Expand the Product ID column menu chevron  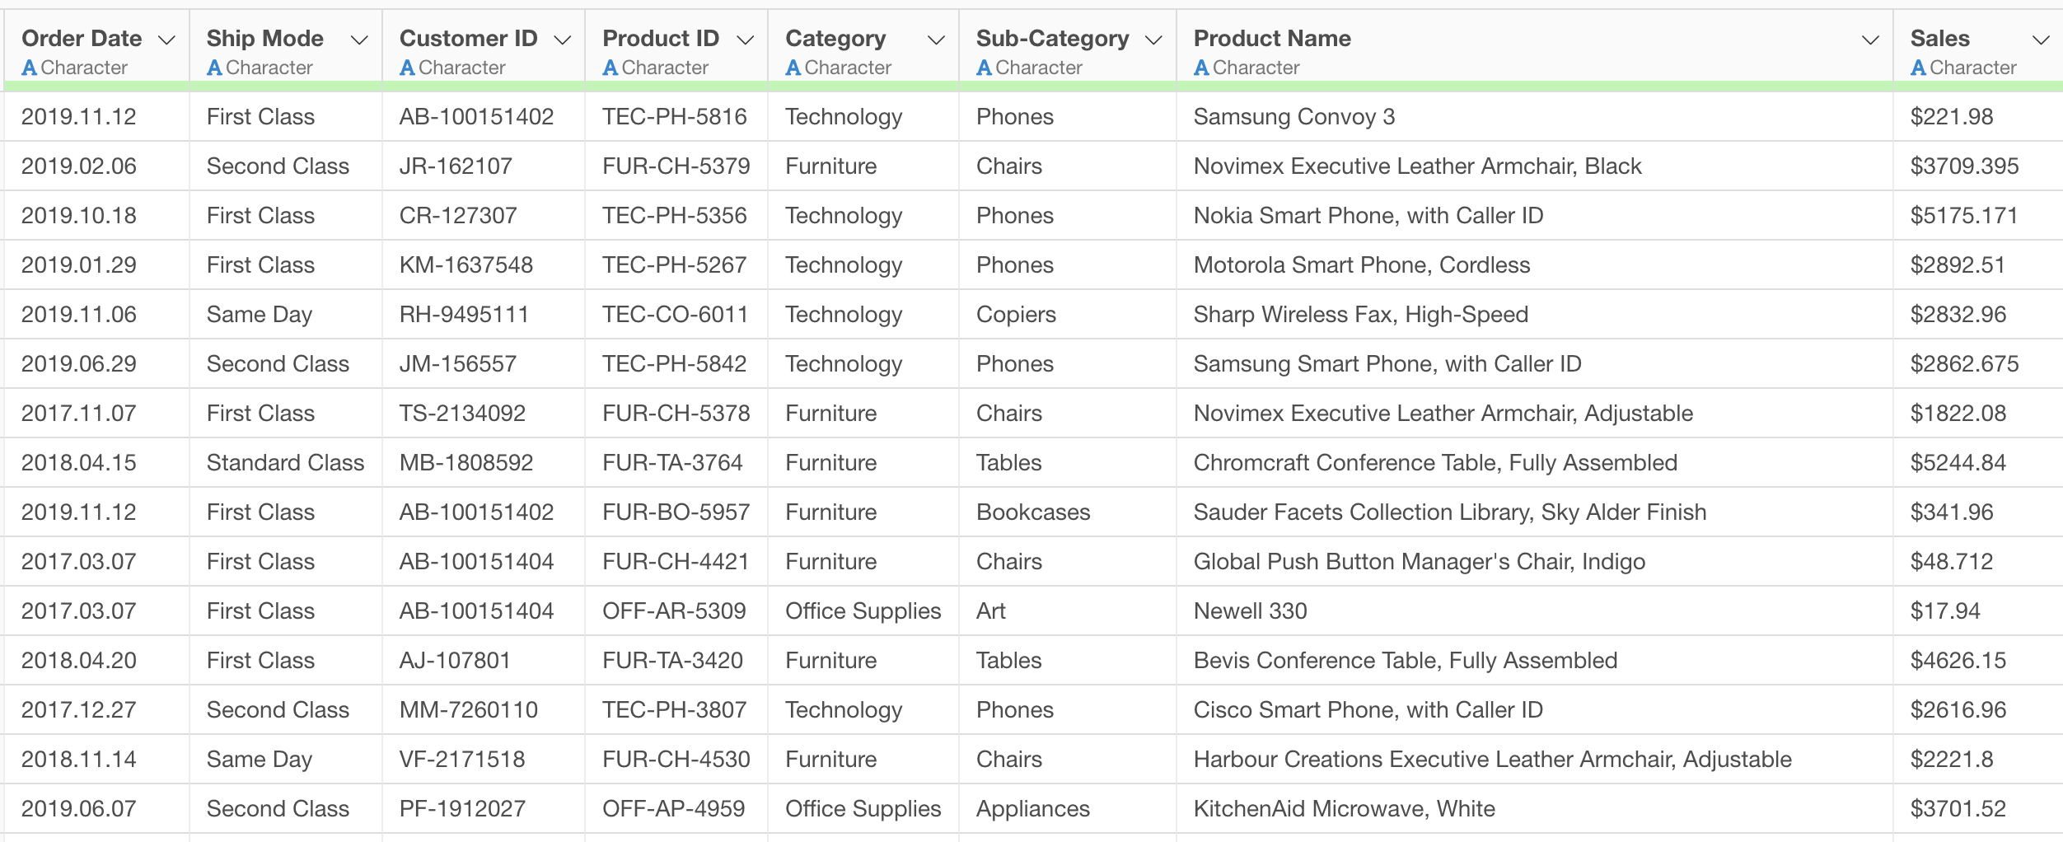(x=746, y=40)
